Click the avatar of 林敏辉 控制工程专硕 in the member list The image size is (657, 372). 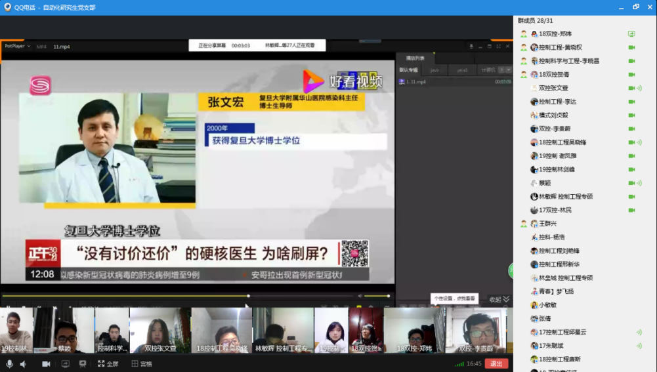pos(534,196)
